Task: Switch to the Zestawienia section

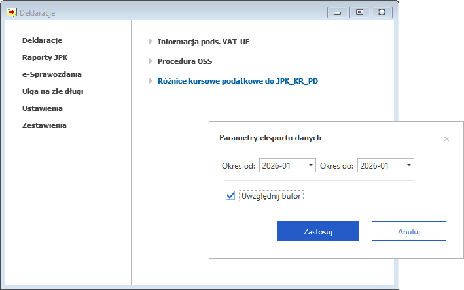Action: (45, 125)
